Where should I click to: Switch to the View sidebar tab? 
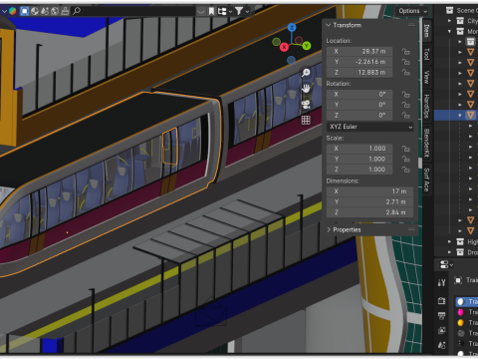point(427,77)
